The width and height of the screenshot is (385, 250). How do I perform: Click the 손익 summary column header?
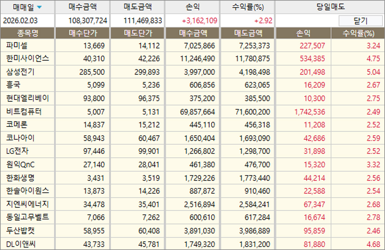click(x=192, y=7)
